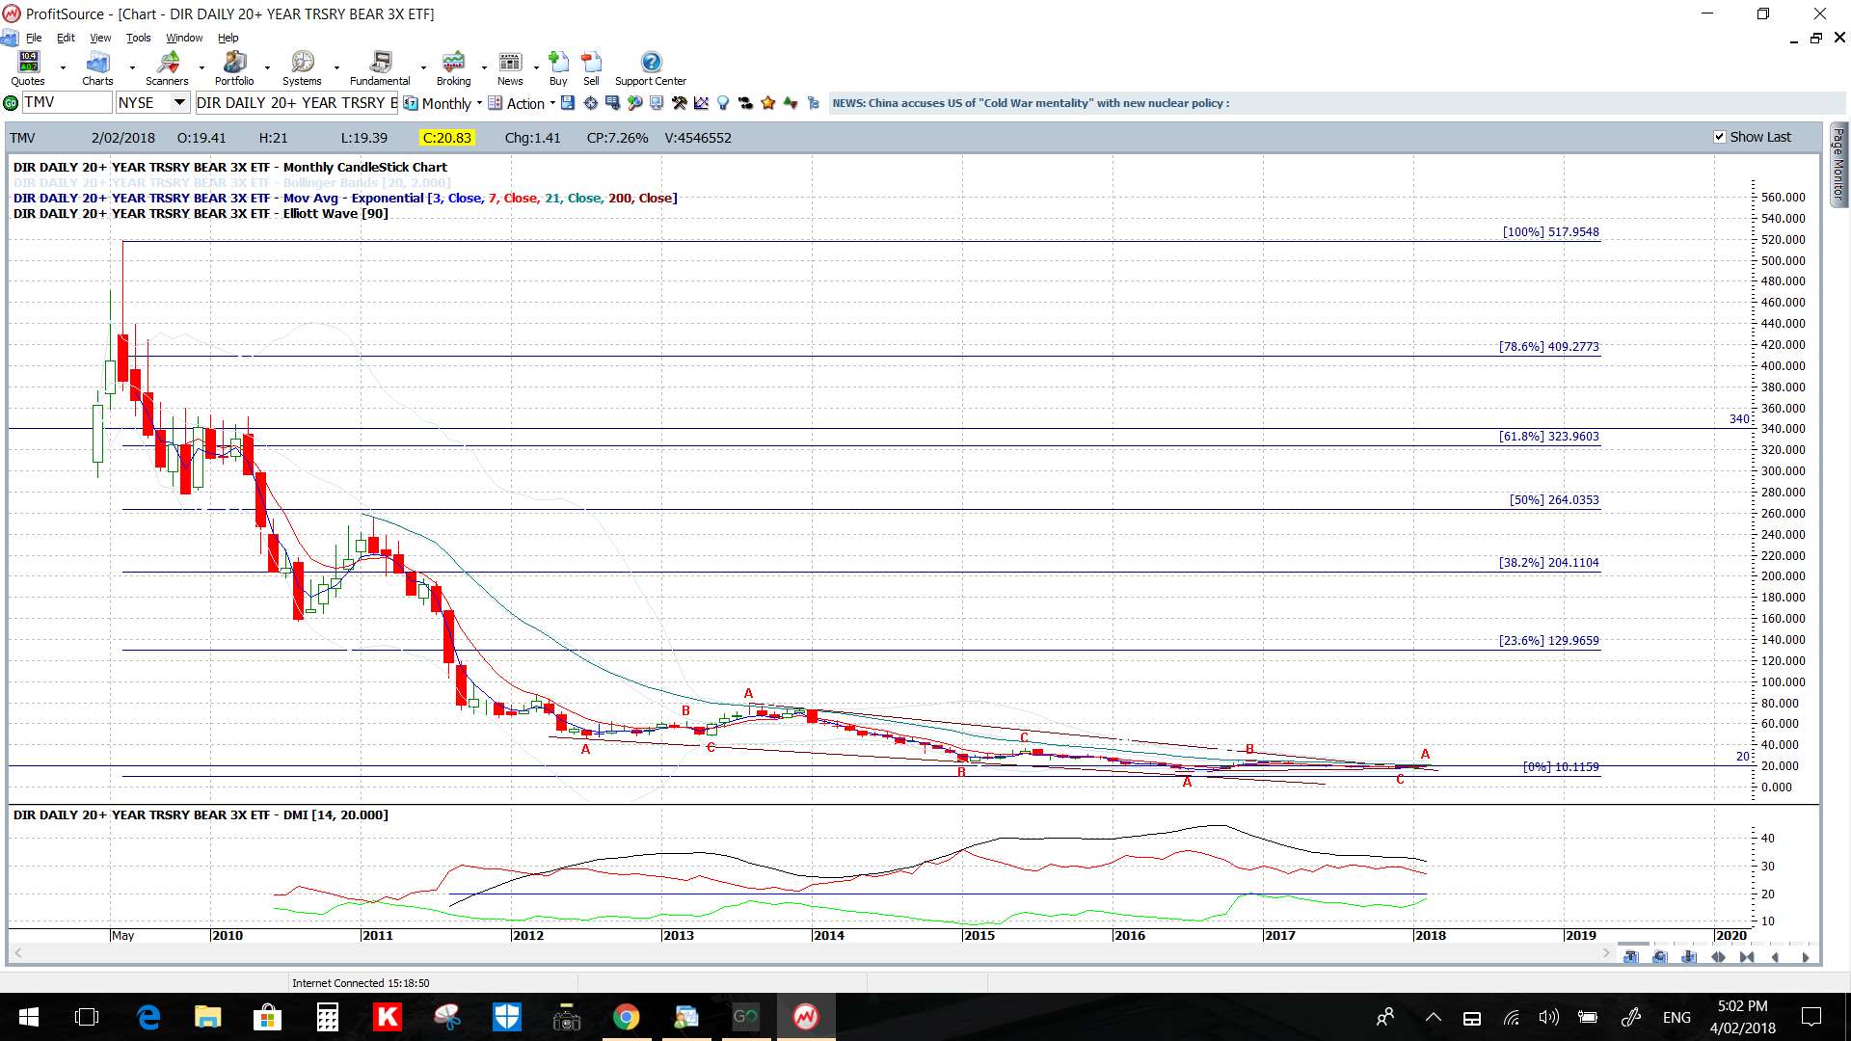The width and height of the screenshot is (1851, 1041).
Task: Open the Edit menu
Action: click(66, 38)
